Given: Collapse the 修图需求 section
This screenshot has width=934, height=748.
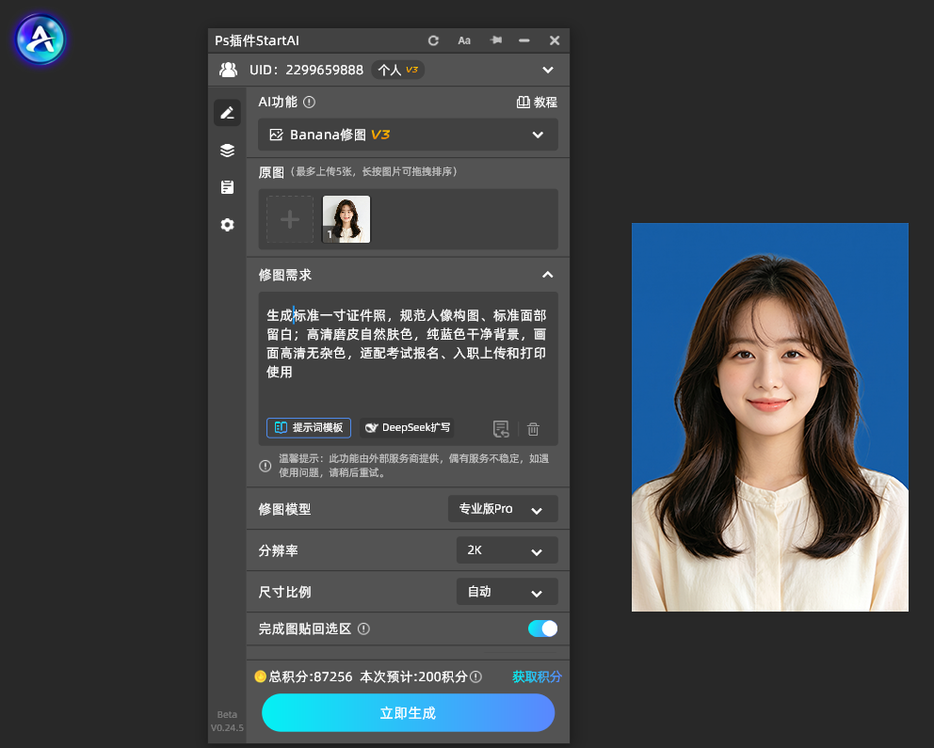Looking at the screenshot, I should [x=547, y=275].
